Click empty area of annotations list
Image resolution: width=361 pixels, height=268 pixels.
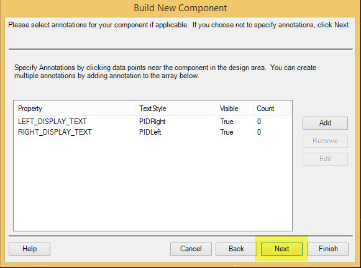click(x=153, y=184)
